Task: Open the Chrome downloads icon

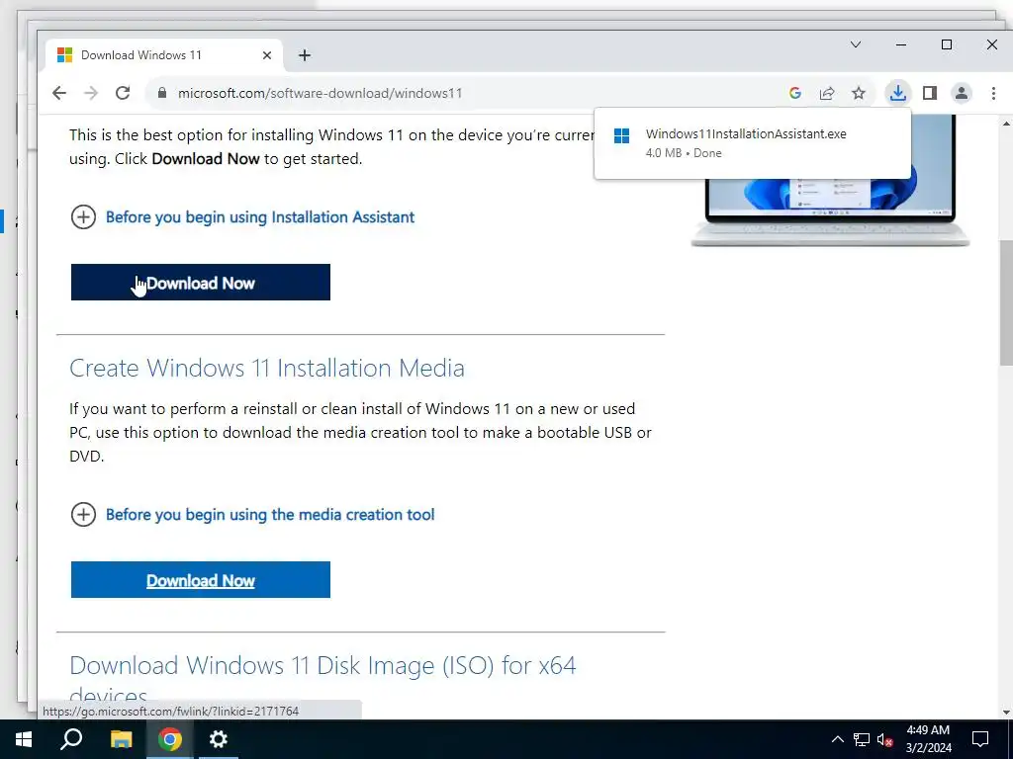Action: pos(897,93)
